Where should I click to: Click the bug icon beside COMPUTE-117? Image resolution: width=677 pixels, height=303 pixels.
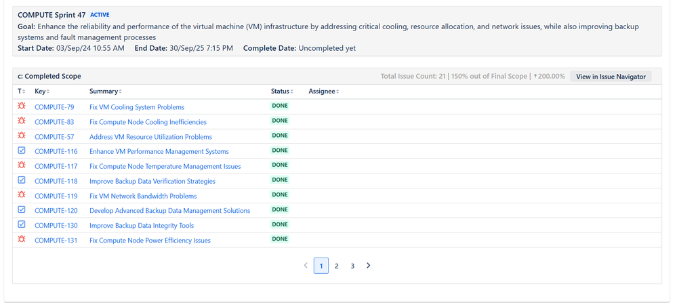pos(22,165)
